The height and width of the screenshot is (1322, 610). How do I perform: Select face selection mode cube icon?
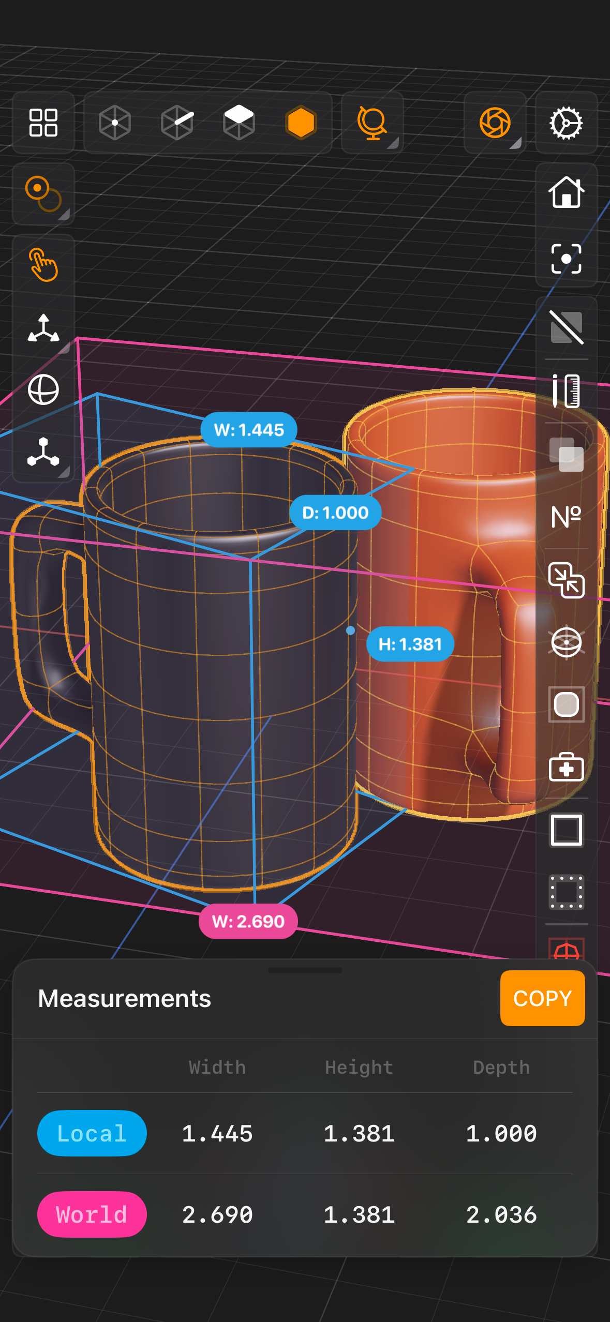[239, 123]
